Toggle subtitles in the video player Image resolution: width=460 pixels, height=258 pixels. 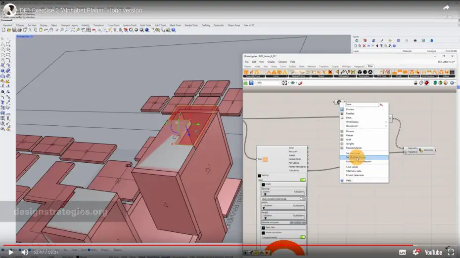tap(403, 252)
